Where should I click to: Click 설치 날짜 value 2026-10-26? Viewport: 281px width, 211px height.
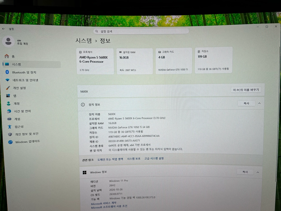click(116, 190)
